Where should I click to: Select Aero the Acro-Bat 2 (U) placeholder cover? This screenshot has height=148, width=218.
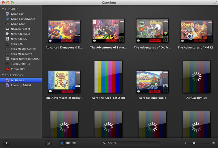108,76
